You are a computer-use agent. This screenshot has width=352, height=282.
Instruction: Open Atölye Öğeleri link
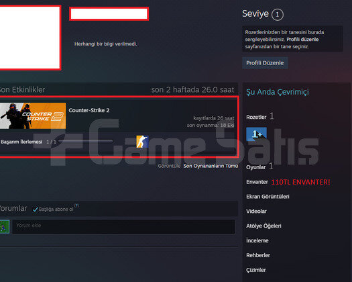pyautogui.click(x=263, y=226)
